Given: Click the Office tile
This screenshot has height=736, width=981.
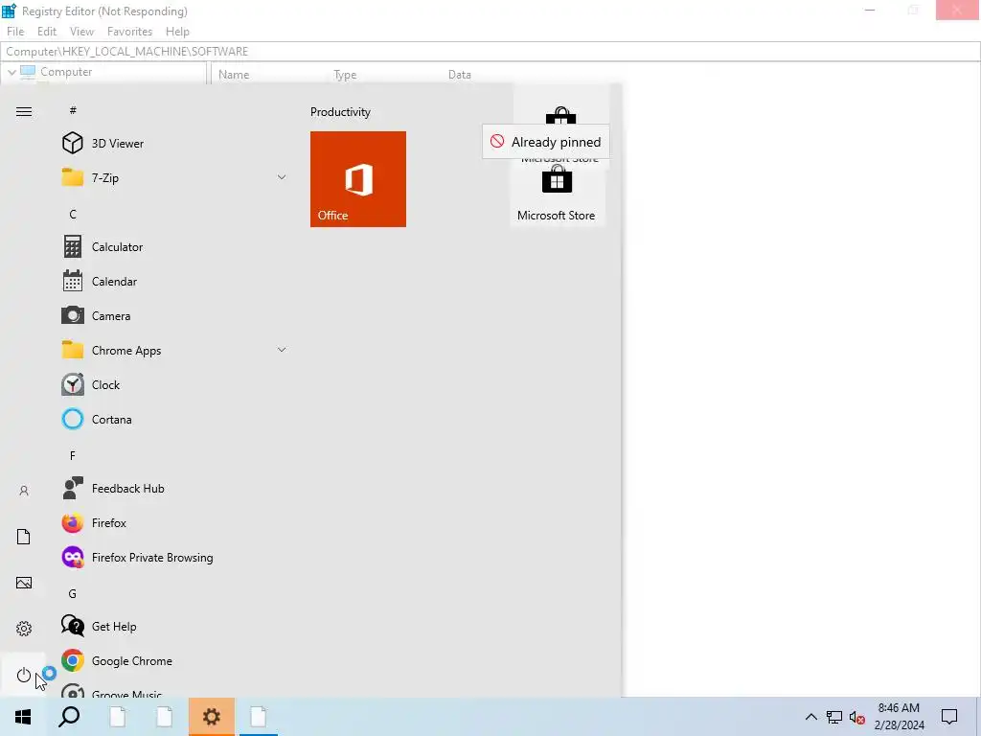Looking at the screenshot, I should tap(358, 179).
